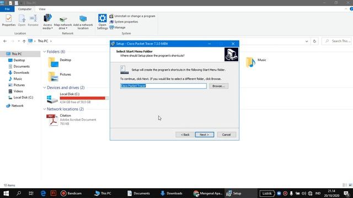Screen dimensions: 353x198
Task: Open the address bar history dropdown
Action: click(307, 41)
